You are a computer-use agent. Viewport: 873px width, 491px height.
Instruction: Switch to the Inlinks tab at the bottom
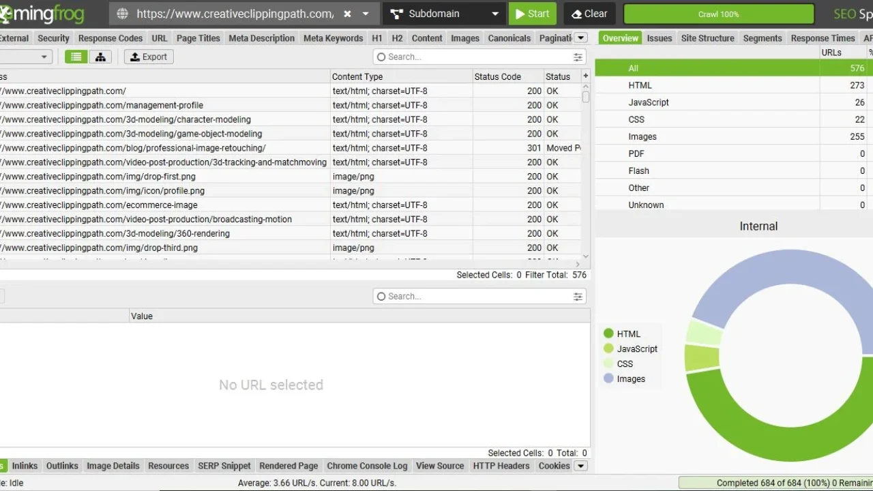(x=25, y=466)
